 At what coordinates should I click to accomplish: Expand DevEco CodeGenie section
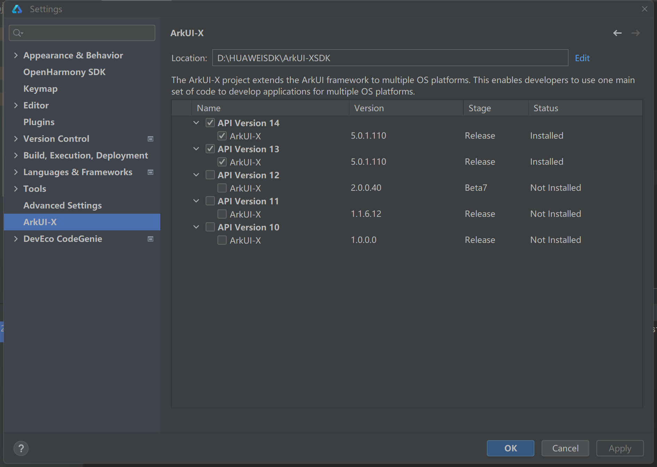16,239
